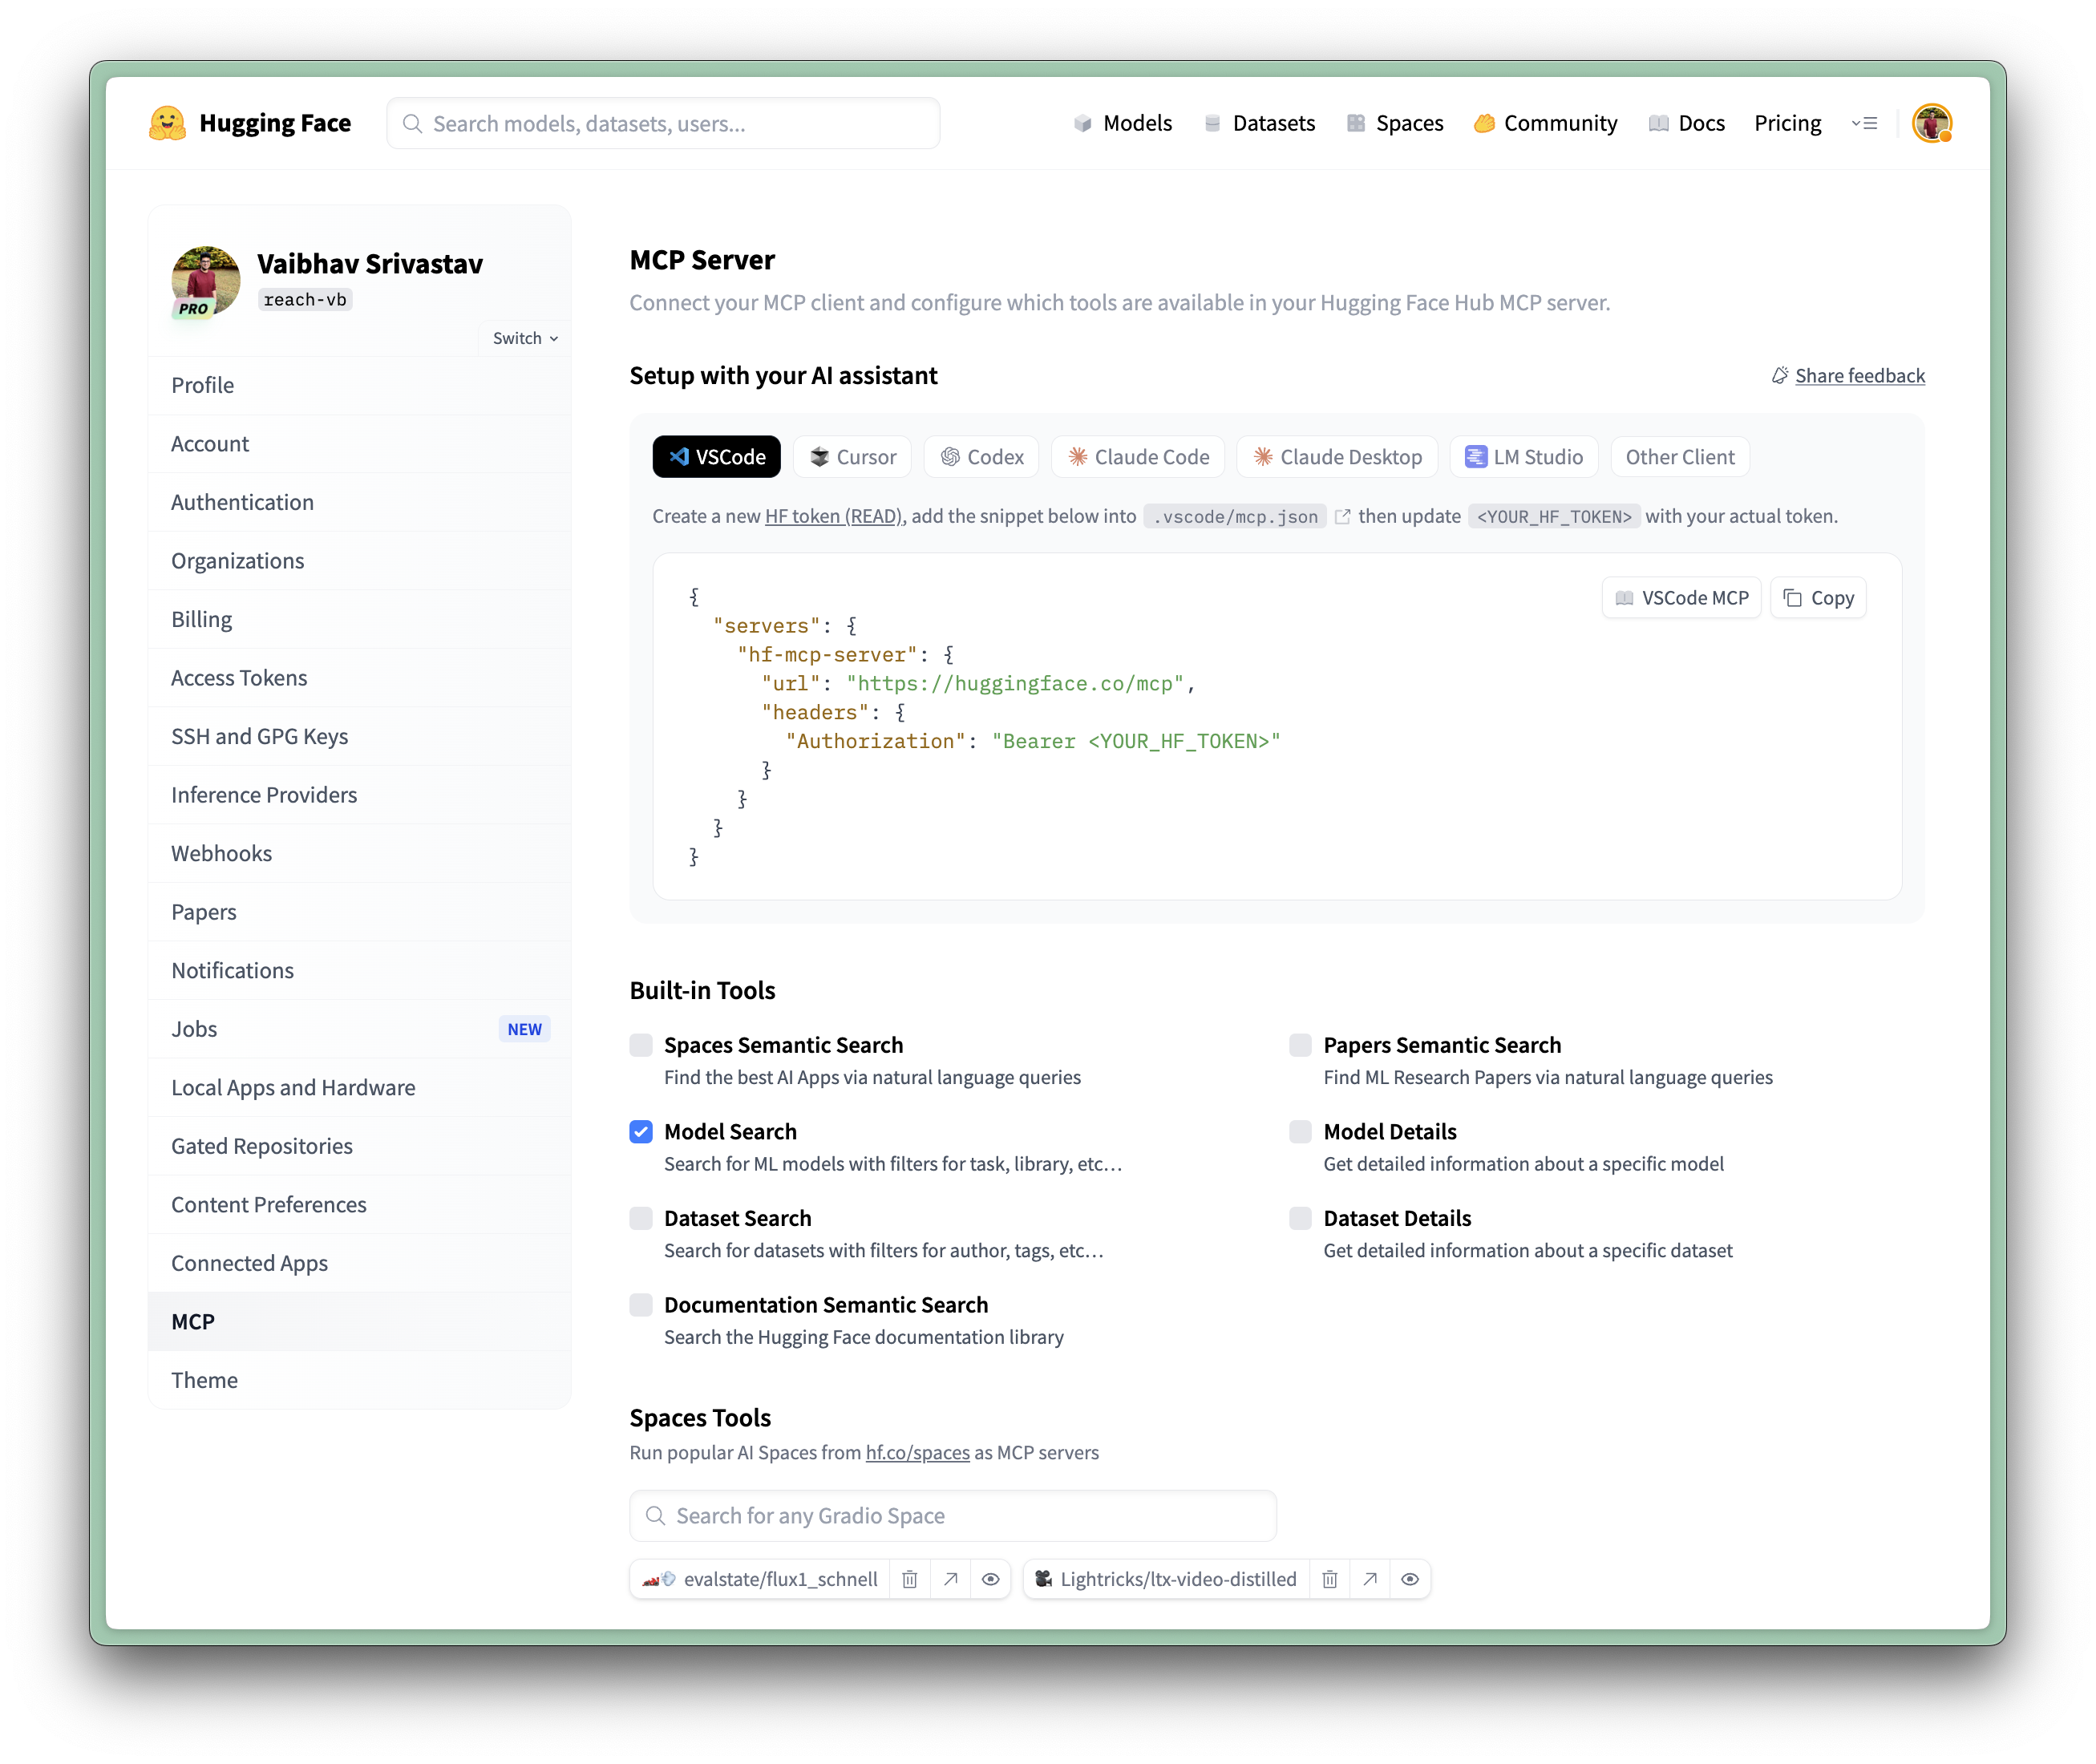Open Lightricks/ltx-video-distilled via arrow icon
Viewport: 2096px width, 1764px height.
1369,1579
